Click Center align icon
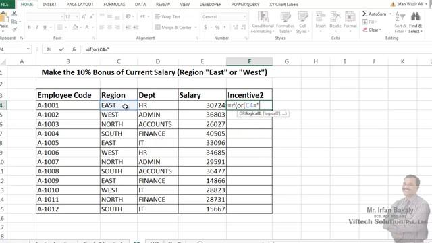 click(109, 27)
